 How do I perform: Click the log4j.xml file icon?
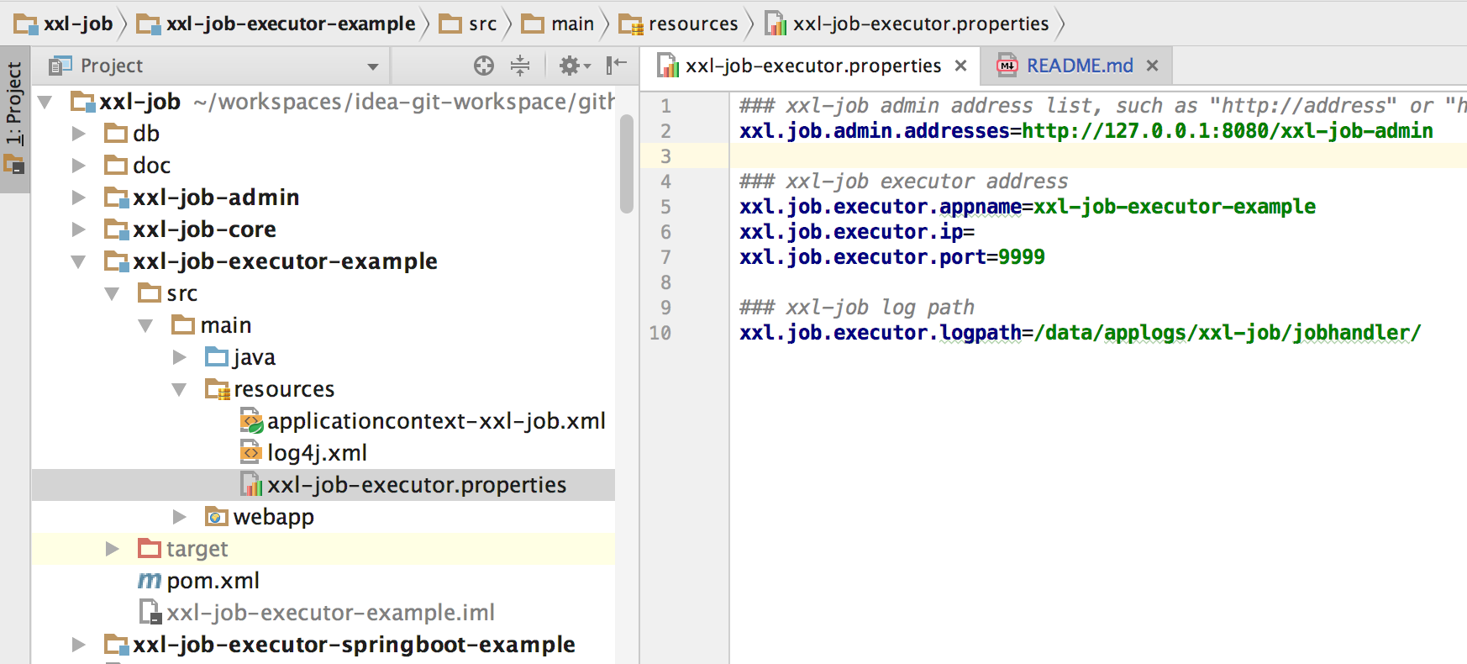click(x=250, y=453)
